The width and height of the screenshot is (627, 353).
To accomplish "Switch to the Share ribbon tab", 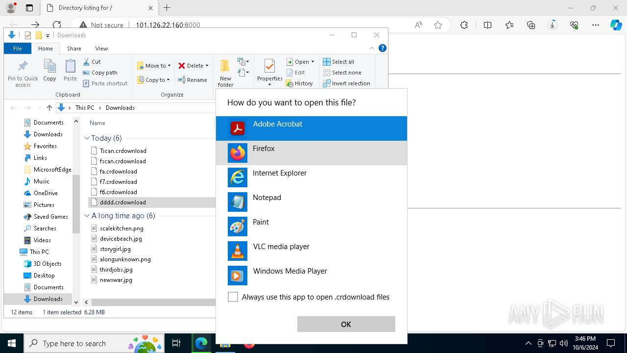I will [x=74, y=49].
